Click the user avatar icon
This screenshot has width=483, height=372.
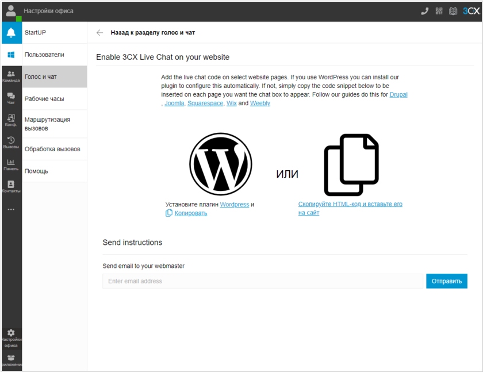(11, 11)
